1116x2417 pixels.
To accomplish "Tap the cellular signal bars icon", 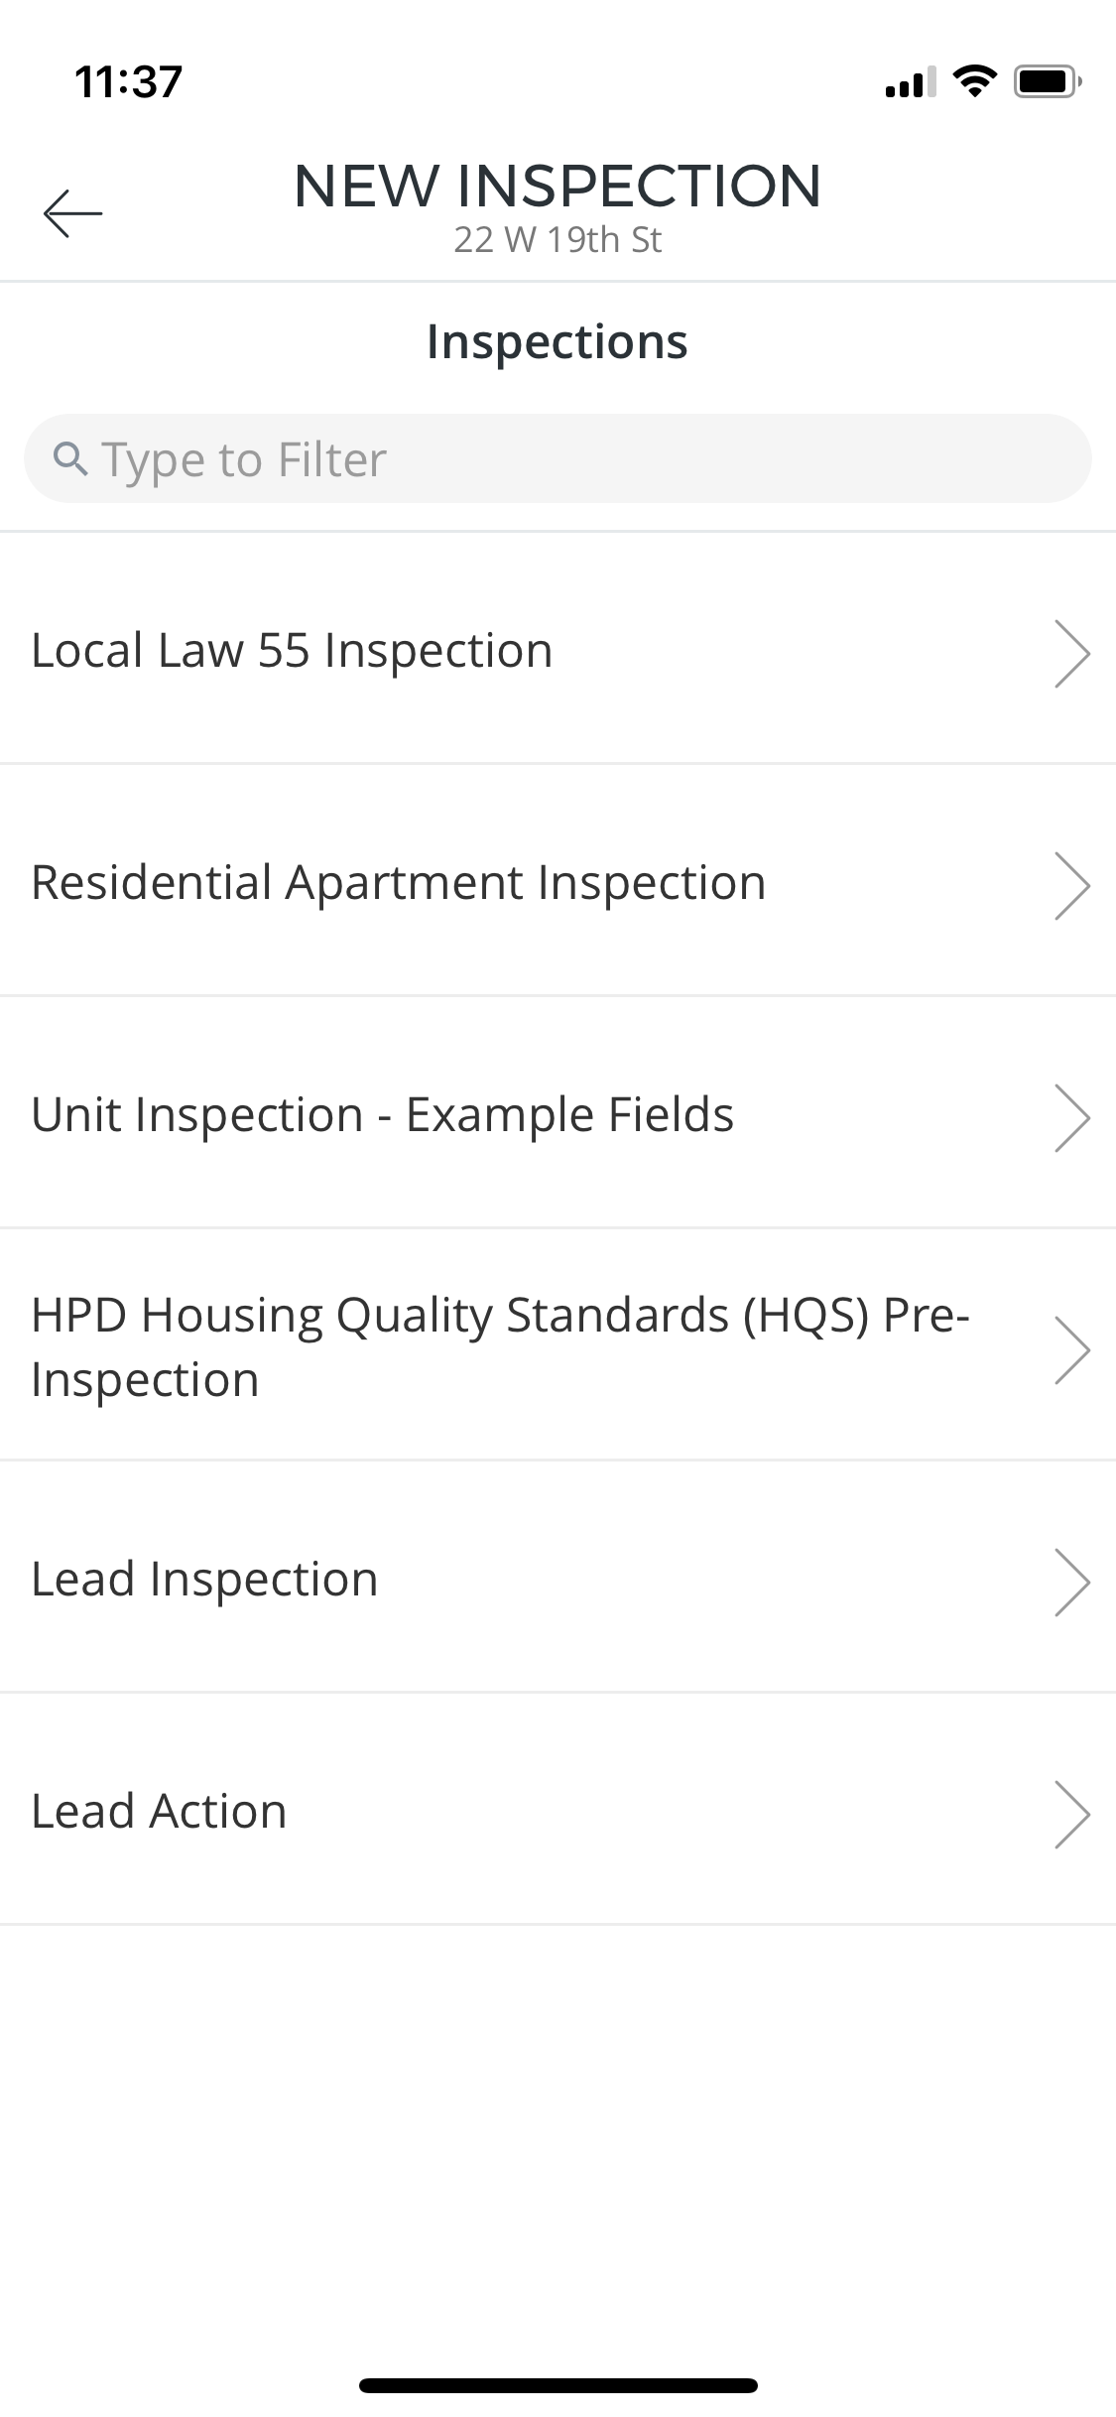I will click(x=910, y=81).
